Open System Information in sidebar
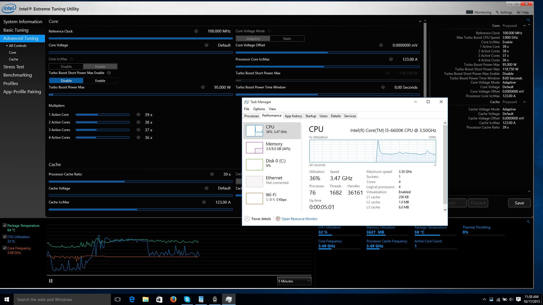This screenshot has height=305, width=543. pyautogui.click(x=23, y=22)
